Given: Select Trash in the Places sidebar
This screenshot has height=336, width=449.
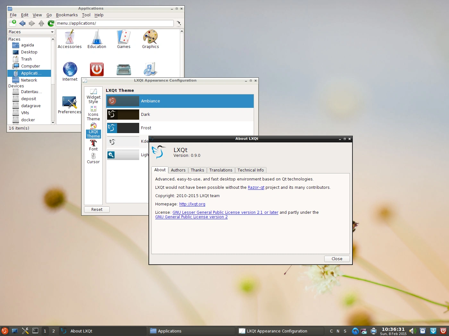Looking at the screenshot, I should (26, 59).
